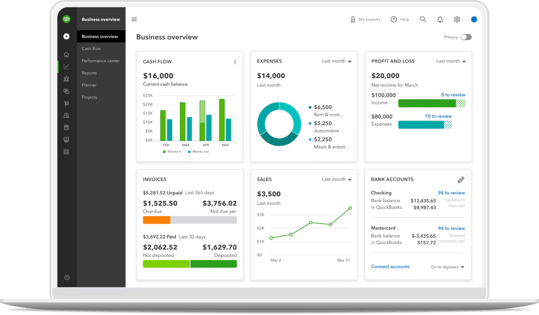The image size is (539, 315).
Task: Open the QuickBooks home icon in sidebar
Action: coord(66,55)
